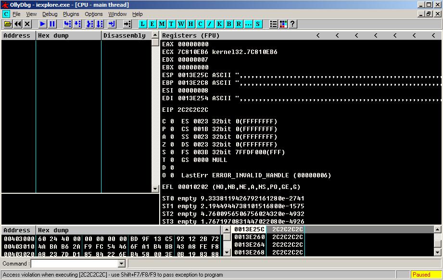This screenshot has height=280, width=443.
Task: Click dump pane scrollbar up arrow
Action: 227,229
